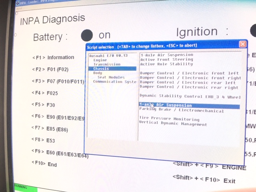Choose Dynamic Stability Control EHB_3 script
Viewport: 256px width, 192px height.
190,96
